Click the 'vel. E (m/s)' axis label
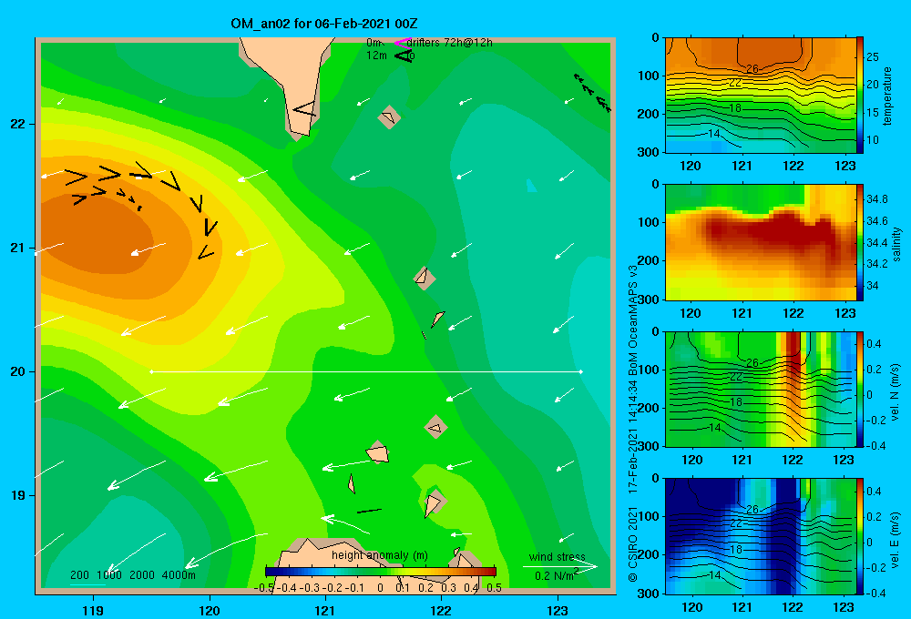Image resolution: width=911 pixels, height=619 pixels. 896,540
